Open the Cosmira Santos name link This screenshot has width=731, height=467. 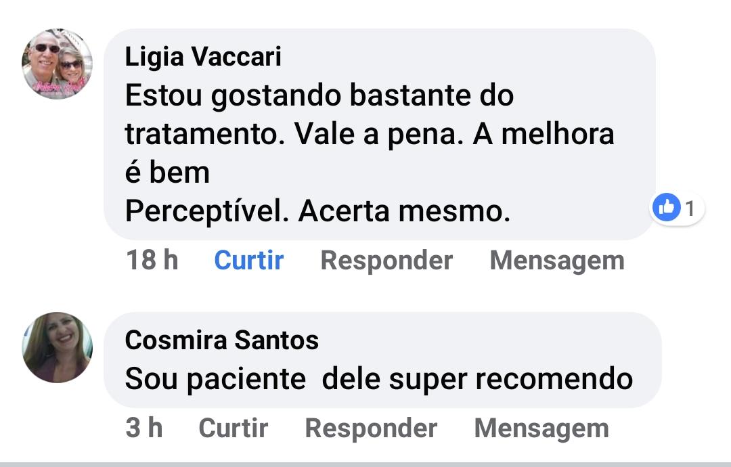point(221,340)
